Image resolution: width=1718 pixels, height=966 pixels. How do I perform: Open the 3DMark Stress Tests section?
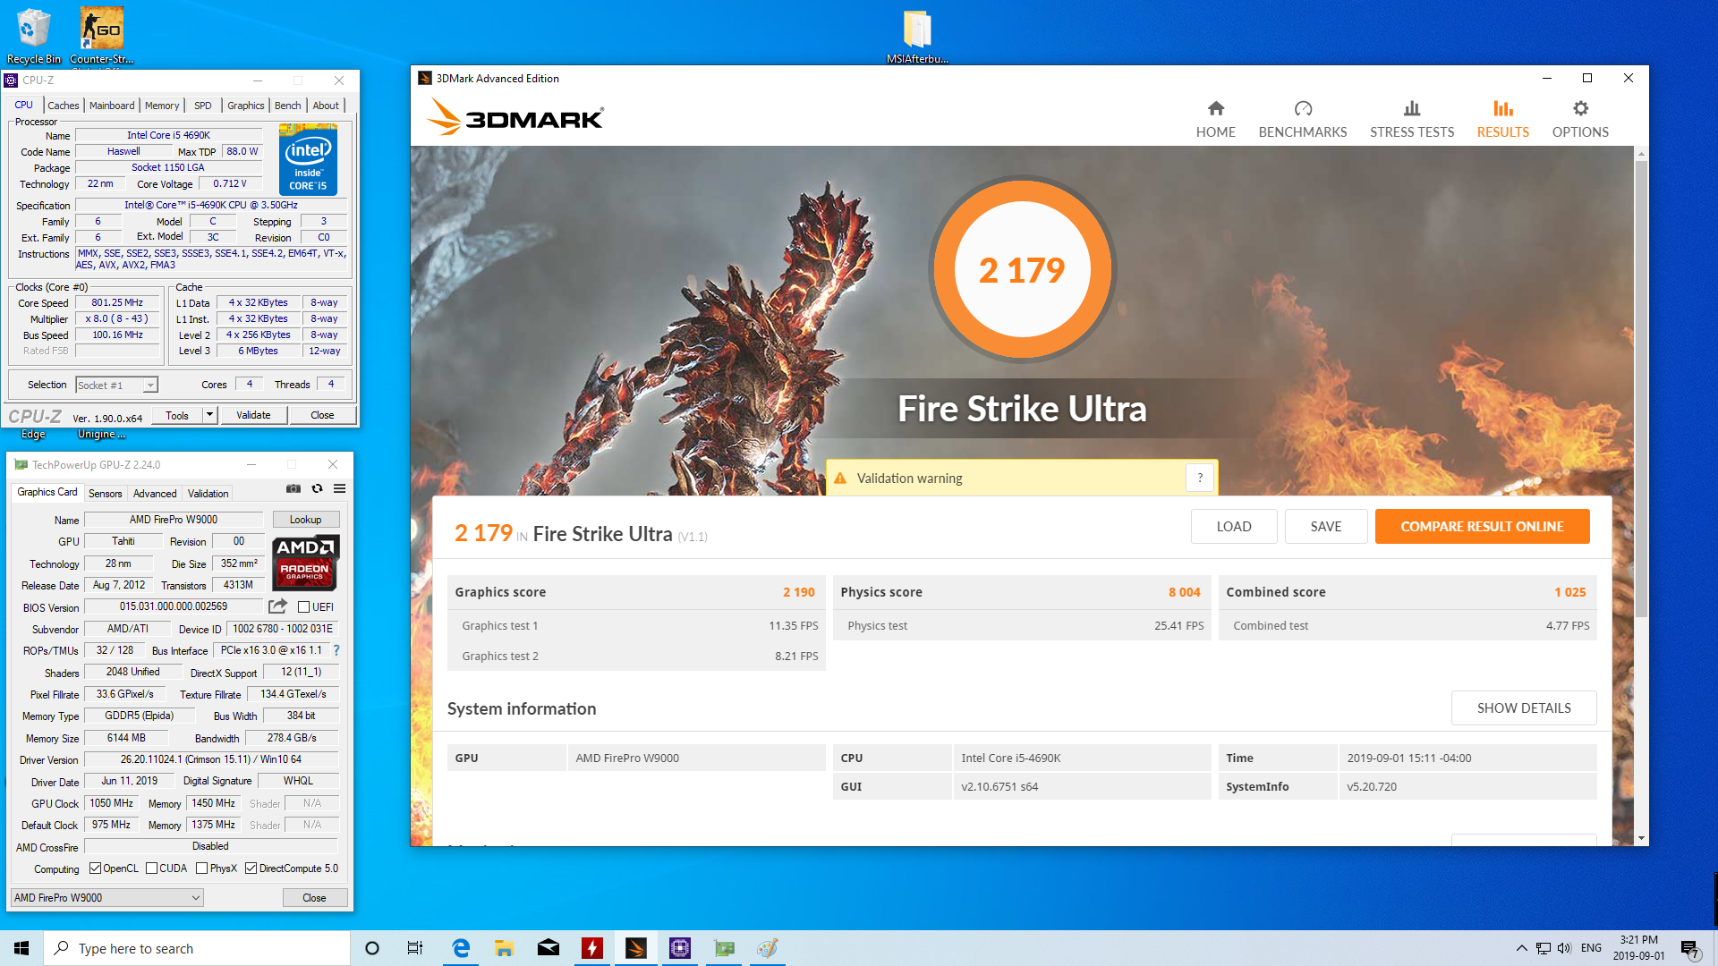click(x=1412, y=119)
